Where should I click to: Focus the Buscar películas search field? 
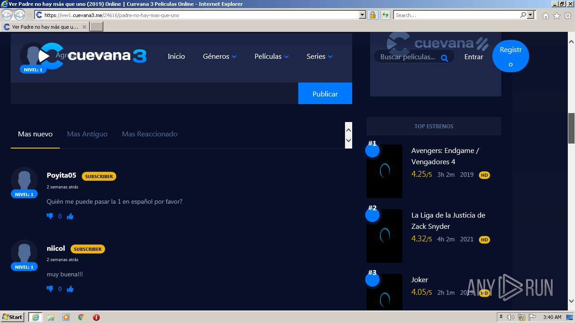[414, 57]
